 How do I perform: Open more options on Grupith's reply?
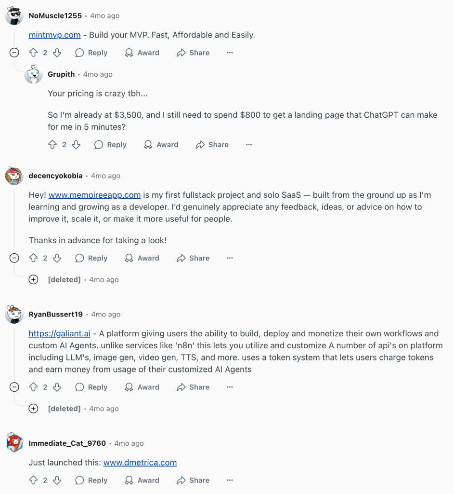click(x=249, y=145)
